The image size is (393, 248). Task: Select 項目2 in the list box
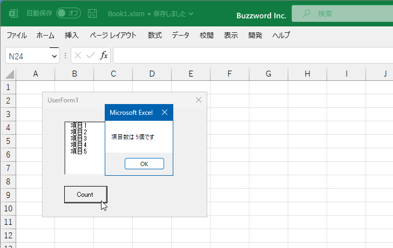(79, 132)
